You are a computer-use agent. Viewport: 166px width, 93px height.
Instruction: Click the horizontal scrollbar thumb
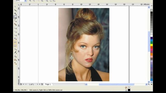[116, 84]
